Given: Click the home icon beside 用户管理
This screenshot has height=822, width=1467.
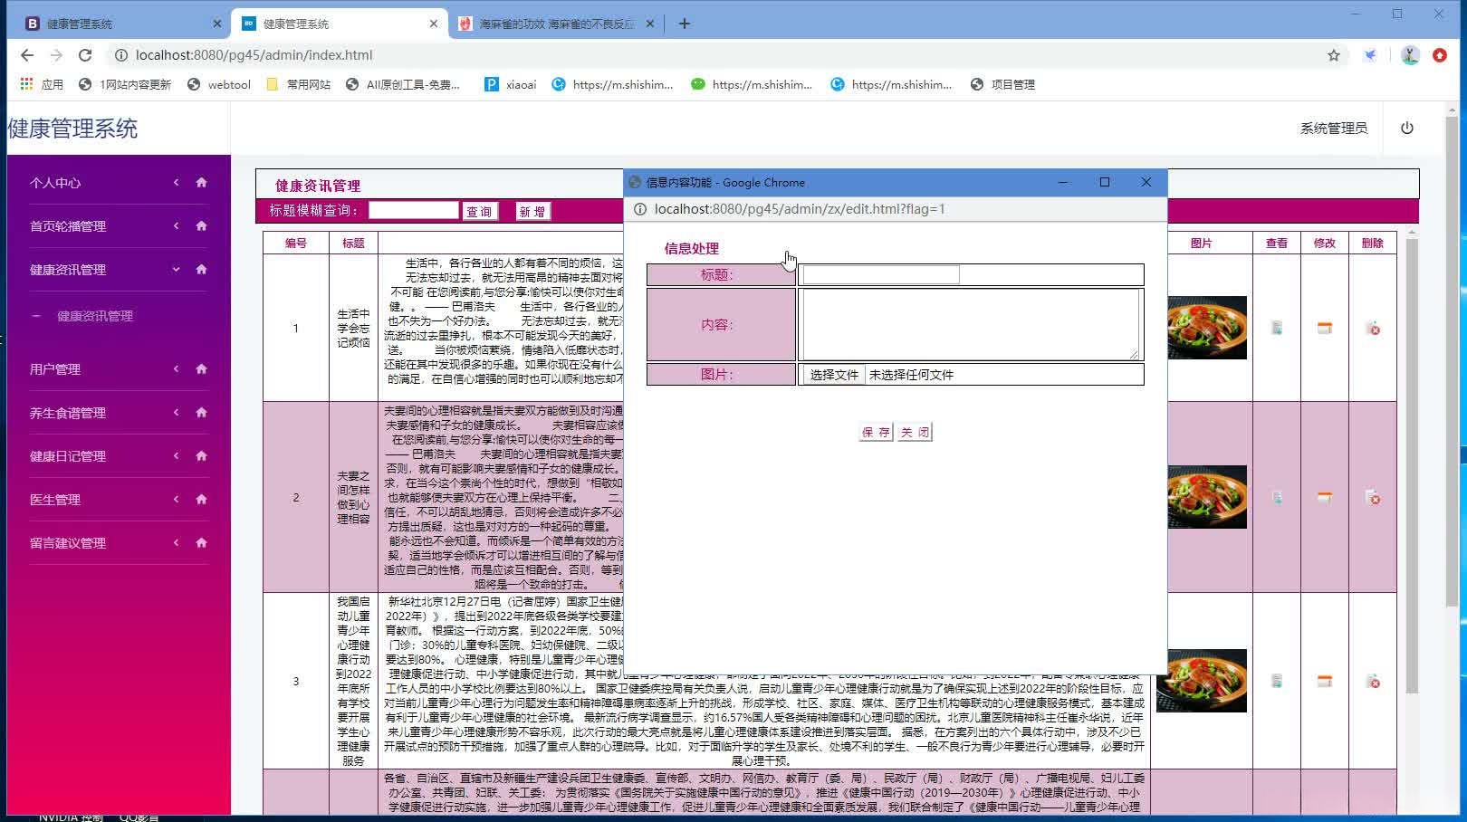Looking at the screenshot, I should 200,368.
